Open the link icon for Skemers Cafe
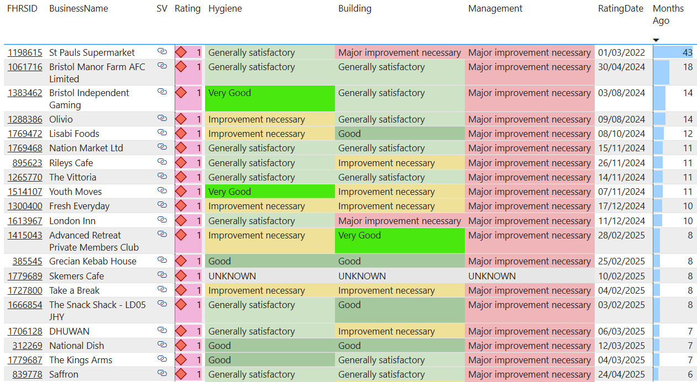This screenshot has height=382, width=697. [162, 275]
